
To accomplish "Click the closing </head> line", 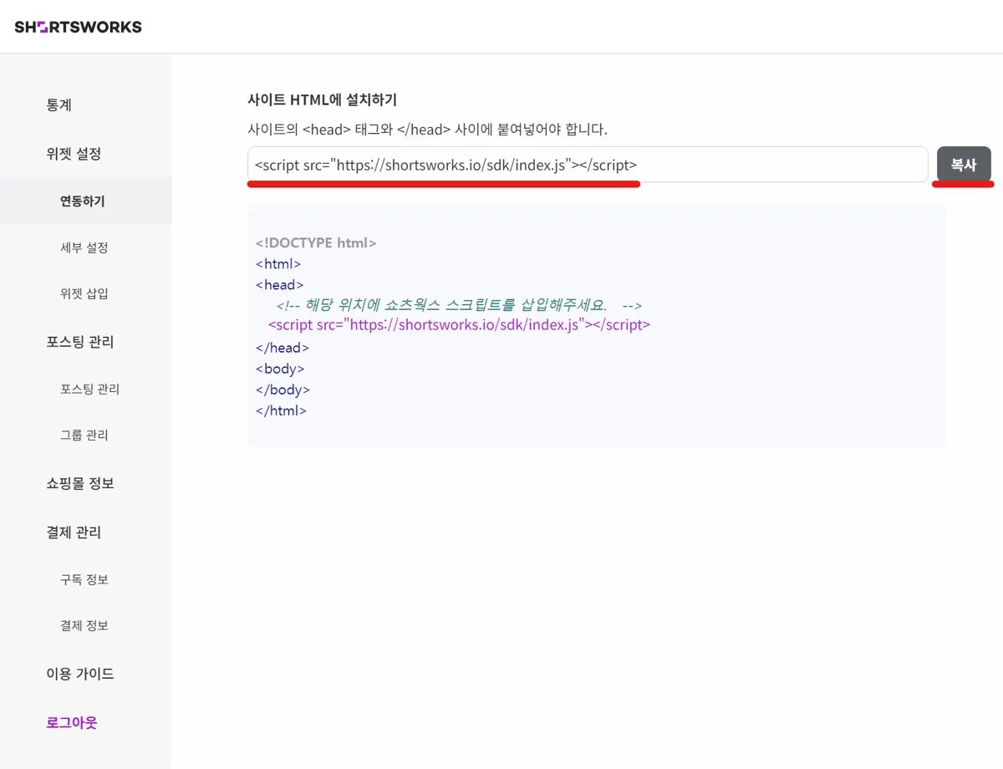I will click(x=283, y=348).
